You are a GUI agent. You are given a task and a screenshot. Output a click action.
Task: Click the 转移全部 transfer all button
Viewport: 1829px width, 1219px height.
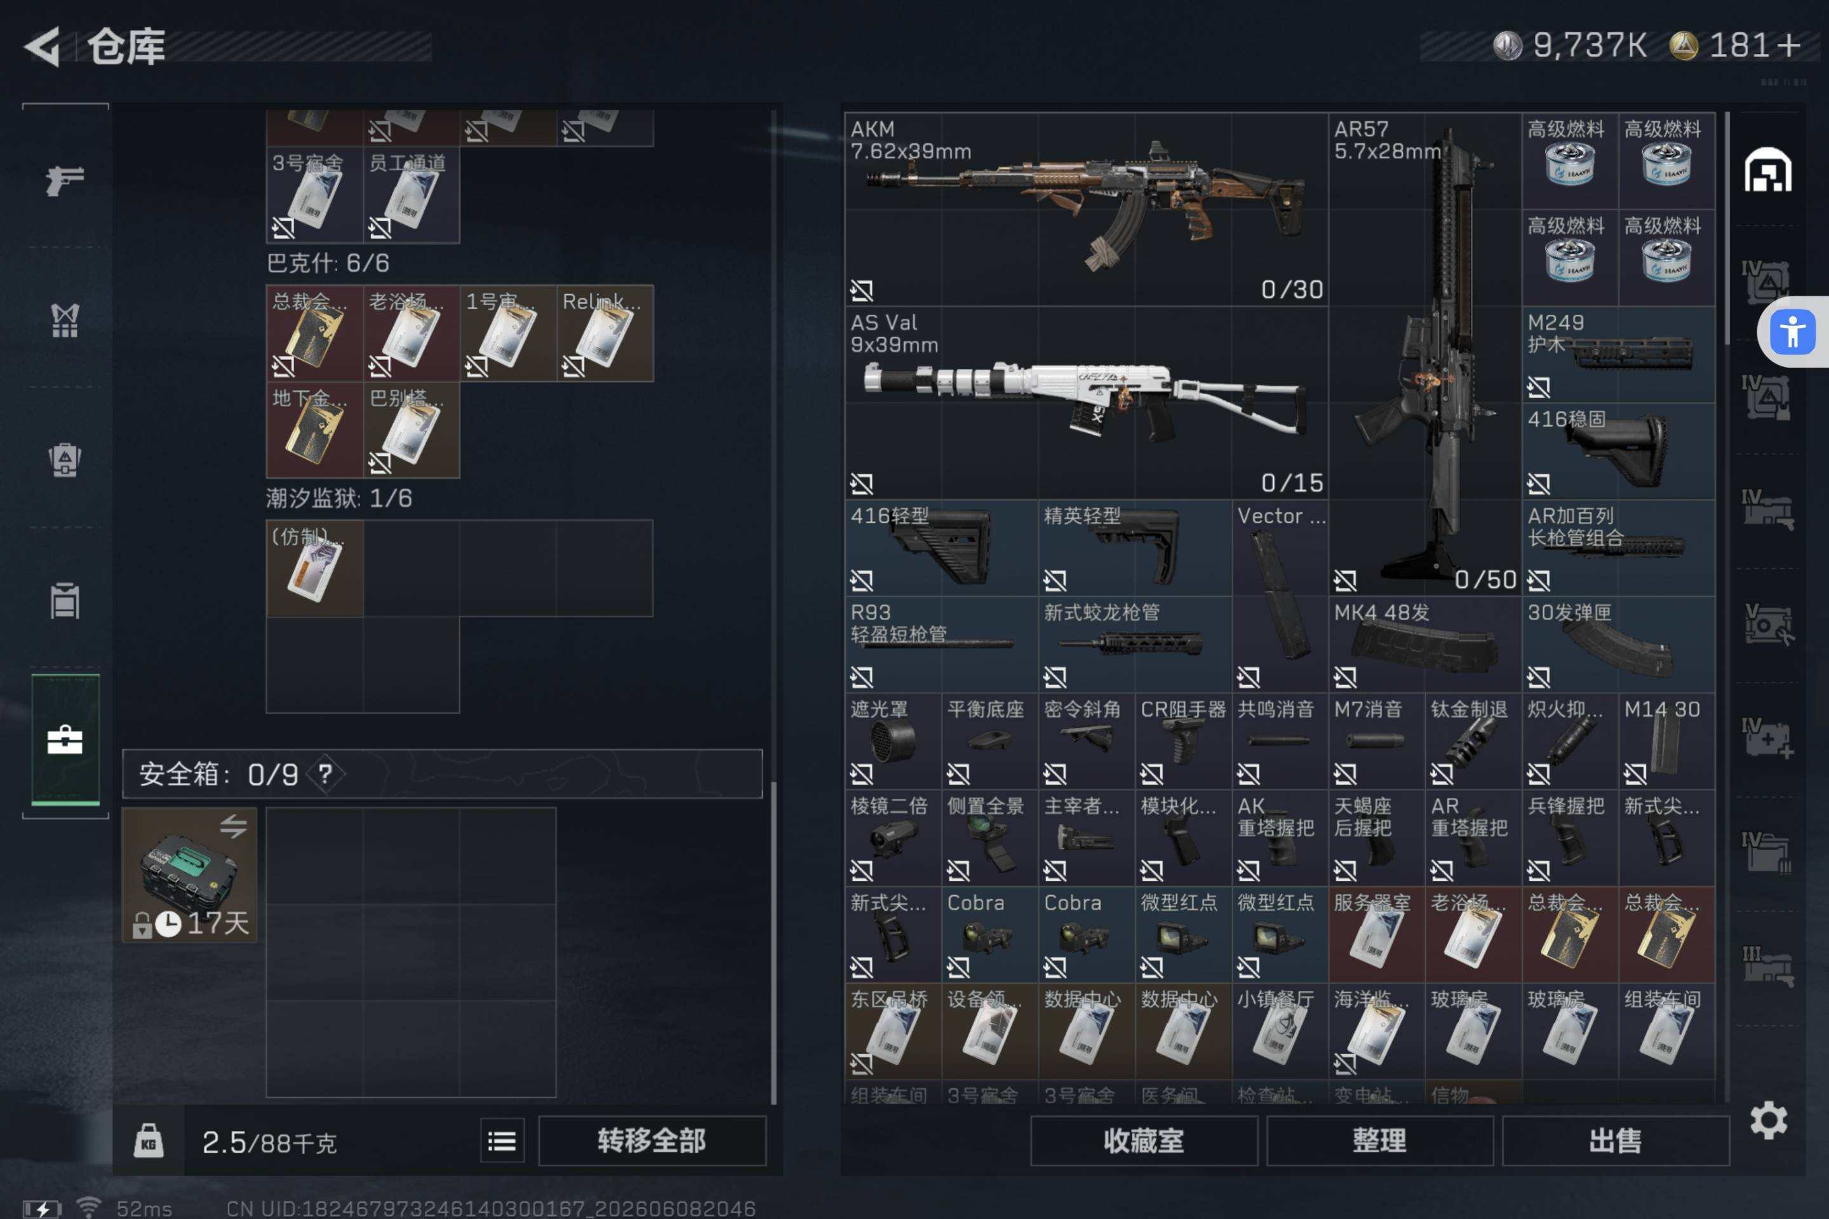[x=652, y=1140]
